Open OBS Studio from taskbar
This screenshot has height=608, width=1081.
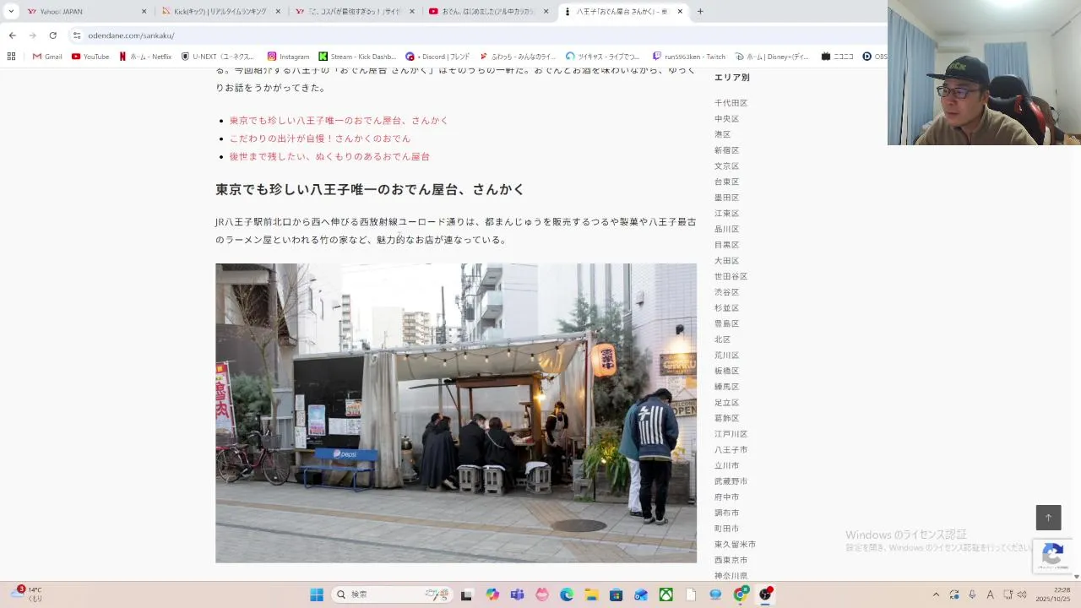[766, 594]
